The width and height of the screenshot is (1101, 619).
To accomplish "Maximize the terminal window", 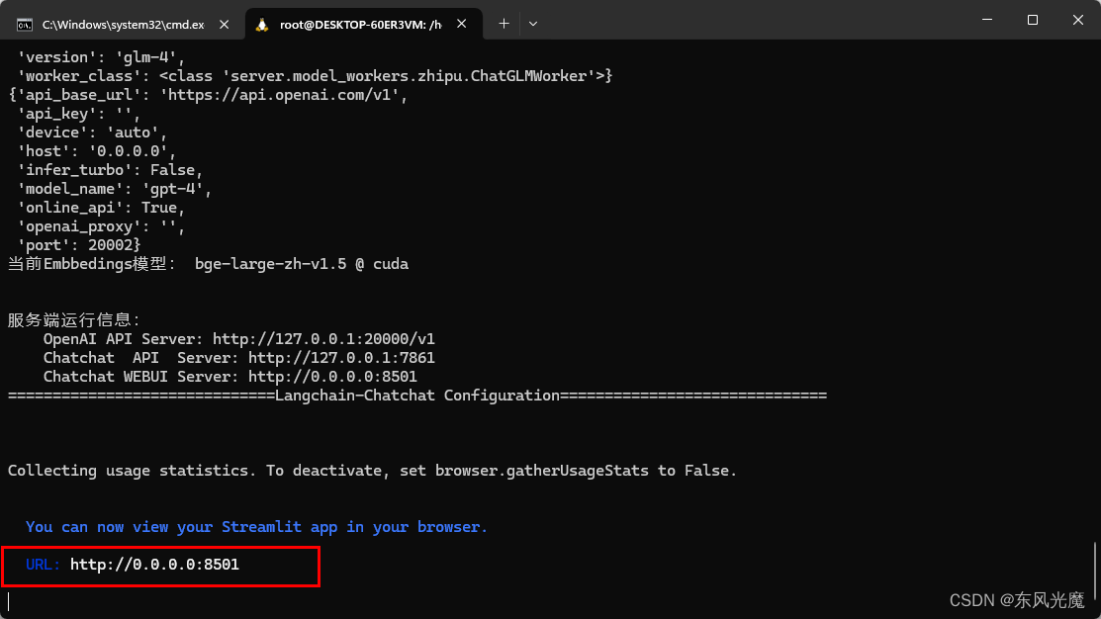I will (x=1032, y=20).
